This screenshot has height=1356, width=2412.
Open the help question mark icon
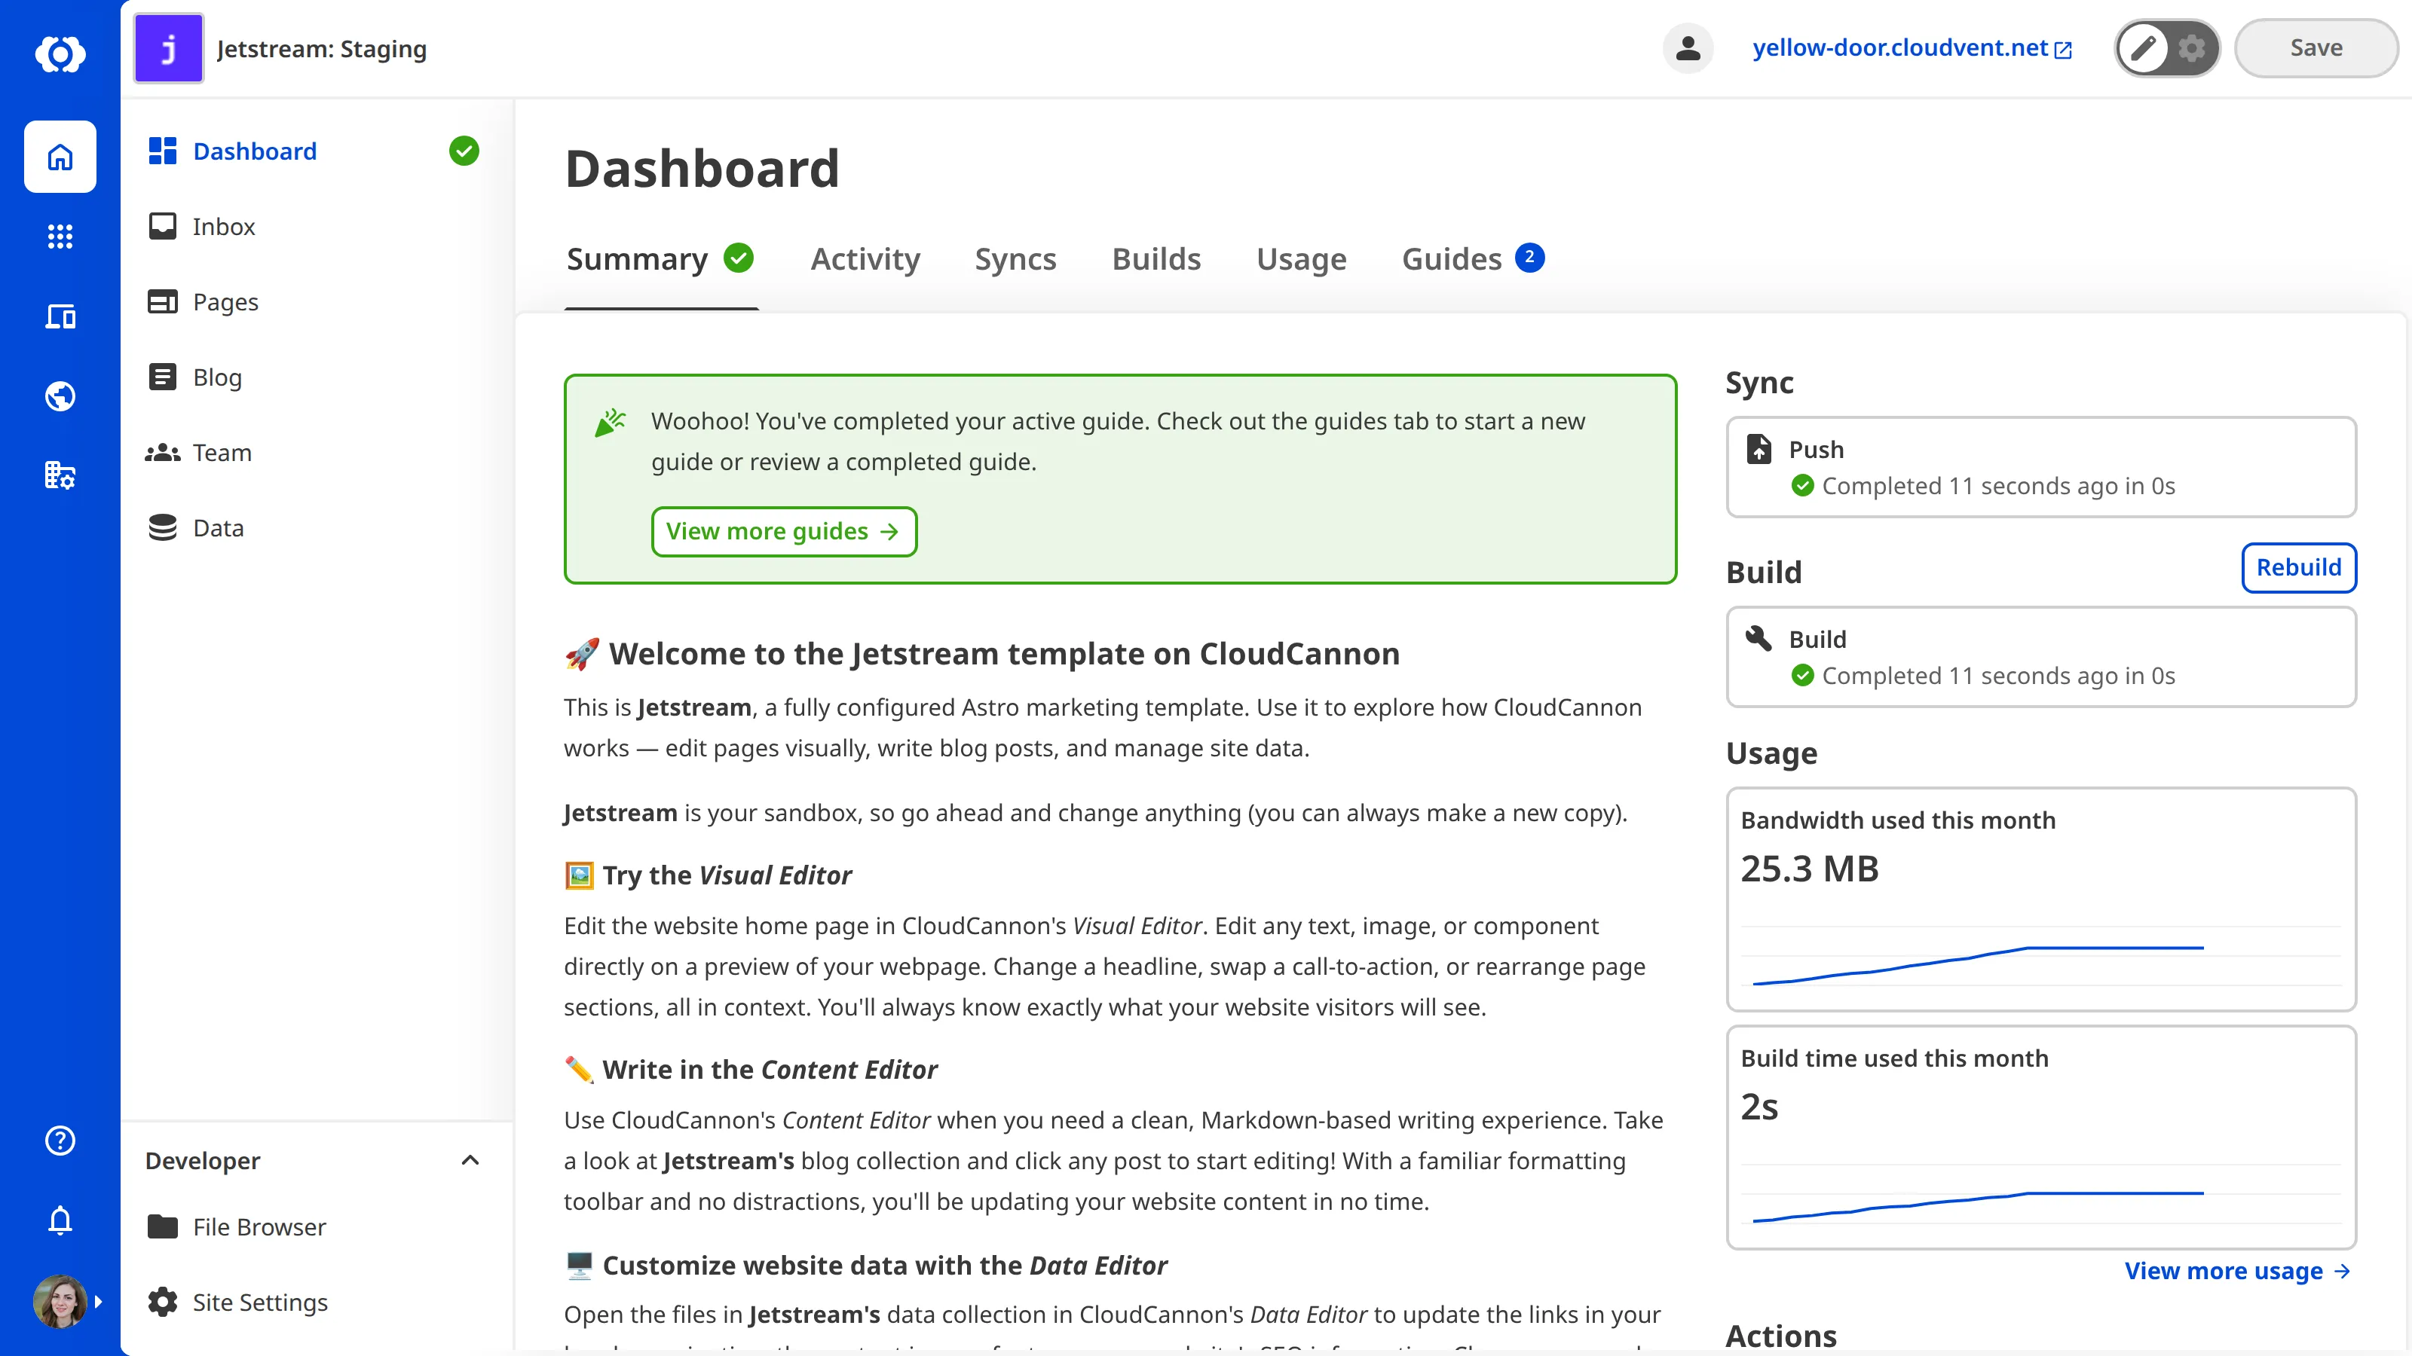(60, 1140)
